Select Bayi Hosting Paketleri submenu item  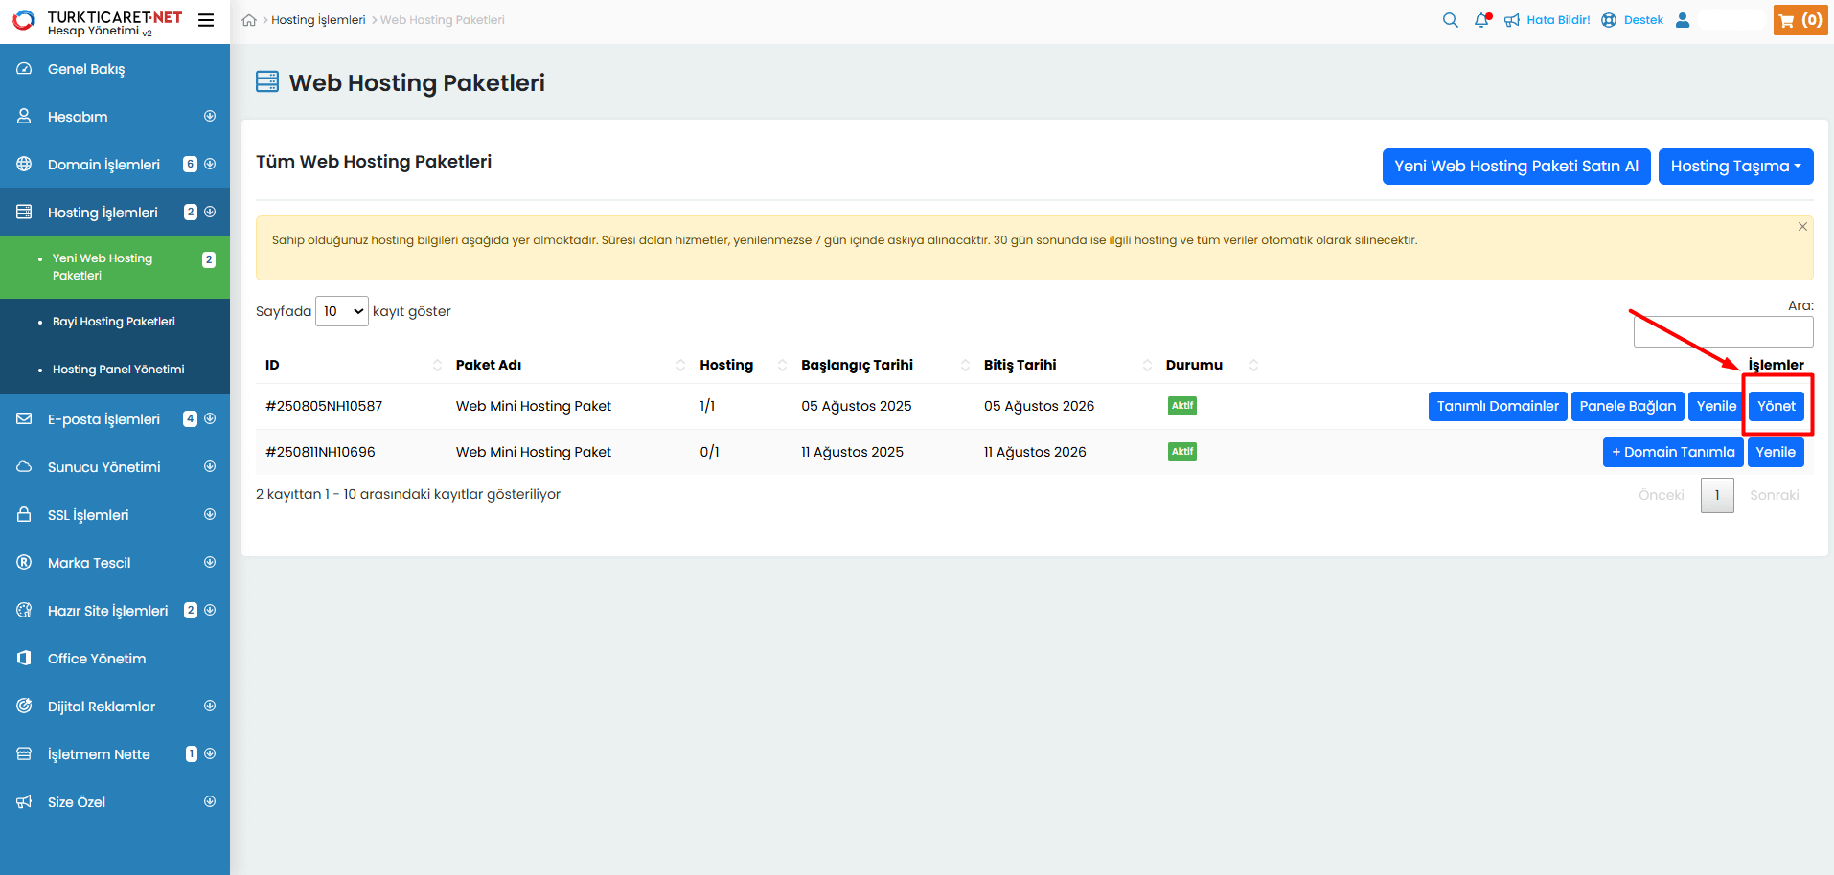(x=114, y=322)
